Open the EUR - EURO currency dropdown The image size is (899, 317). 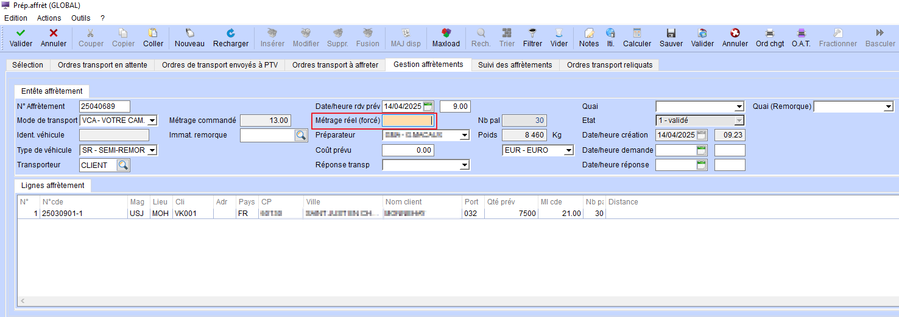tap(568, 150)
